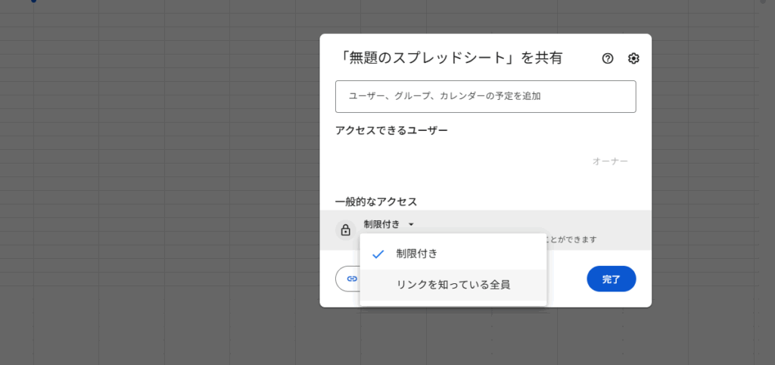Viewport: 775px width, 365px height.
Task: Click the 一般的なアクセス heading
Action: [376, 201]
